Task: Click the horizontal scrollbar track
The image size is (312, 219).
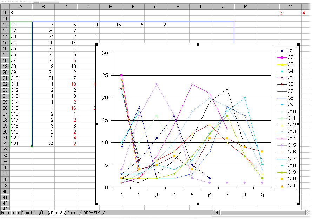Action: point(263,213)
